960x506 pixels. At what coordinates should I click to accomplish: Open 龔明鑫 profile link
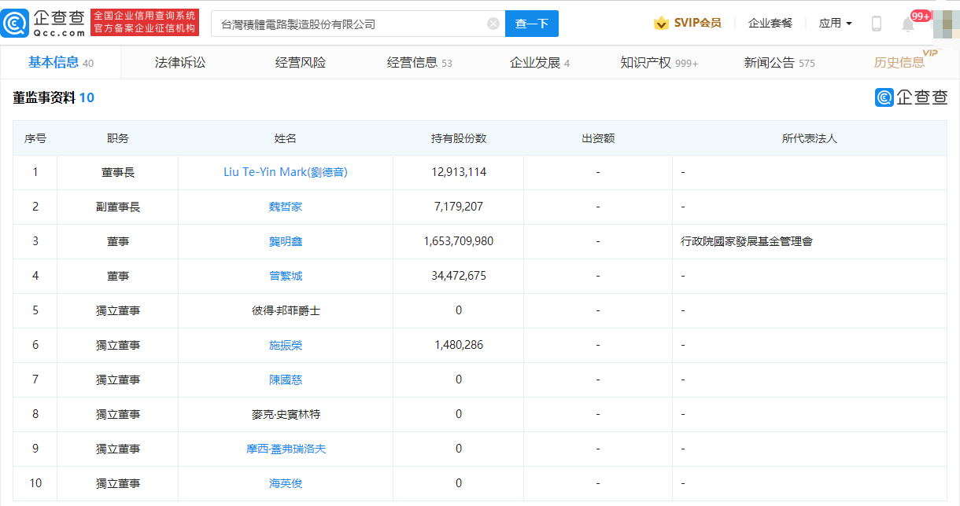tap(286, 241)
